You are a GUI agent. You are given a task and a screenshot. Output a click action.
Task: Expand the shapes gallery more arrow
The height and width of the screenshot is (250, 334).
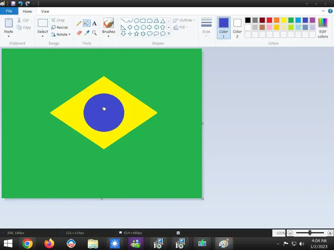(169, 34)
